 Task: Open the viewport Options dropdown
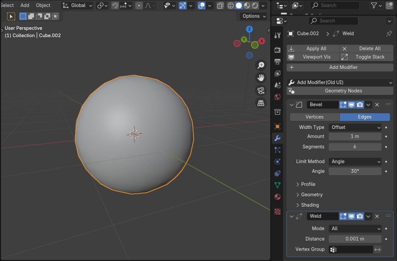[254, 16]
